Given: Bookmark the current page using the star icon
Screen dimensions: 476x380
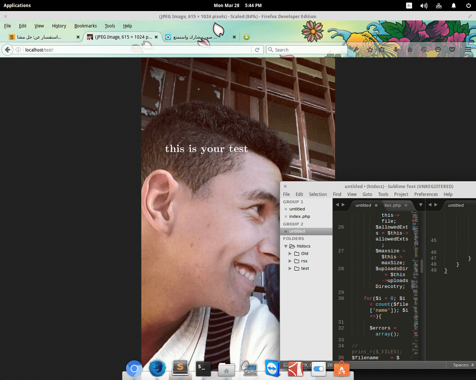Looking at the screenshot, I should 370,49.
